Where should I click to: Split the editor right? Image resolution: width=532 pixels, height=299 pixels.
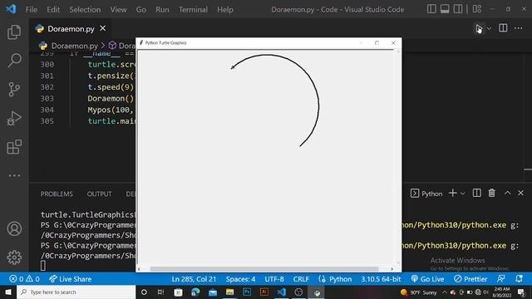pyautogui.click(x=503, y=28)
